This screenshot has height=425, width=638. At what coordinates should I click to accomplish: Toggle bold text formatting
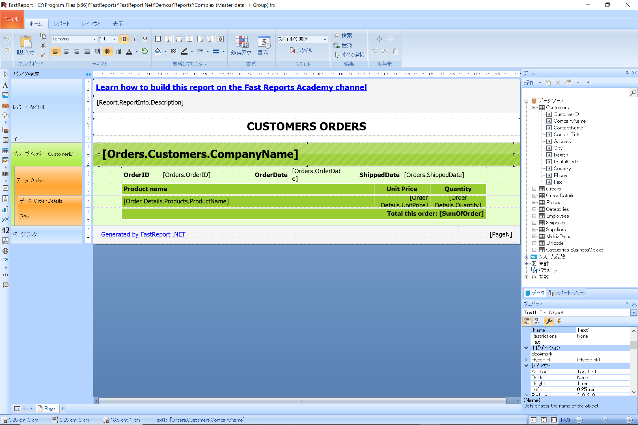[x=124, y=39]
